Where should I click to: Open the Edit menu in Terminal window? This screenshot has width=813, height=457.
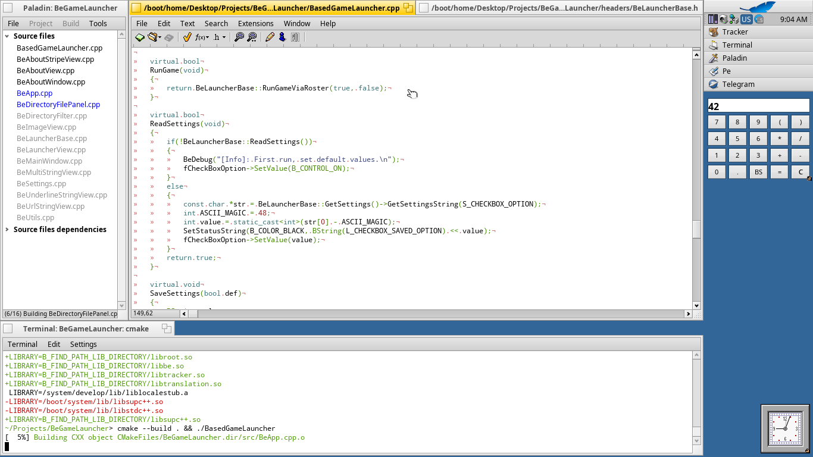point(54,345)
